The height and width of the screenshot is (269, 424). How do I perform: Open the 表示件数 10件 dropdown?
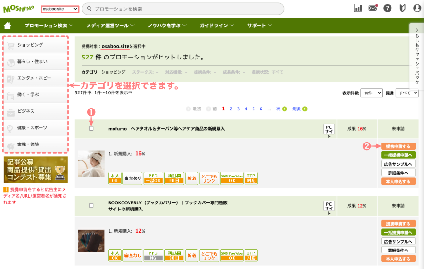point(371,93)
